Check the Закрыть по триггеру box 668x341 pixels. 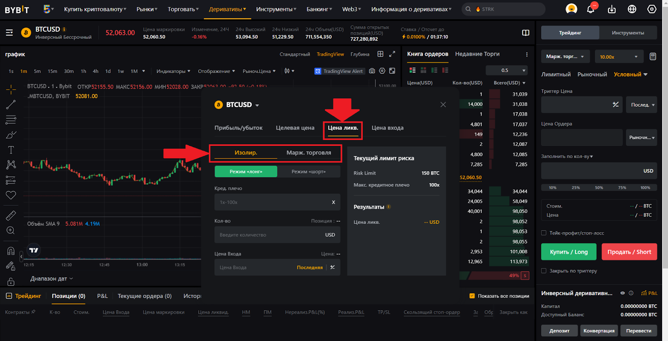pyautogui.click(x=544, y=271)
